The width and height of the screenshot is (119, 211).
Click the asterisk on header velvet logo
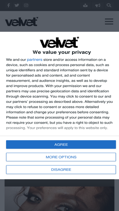pyautogui.click(x=37, y=18)
